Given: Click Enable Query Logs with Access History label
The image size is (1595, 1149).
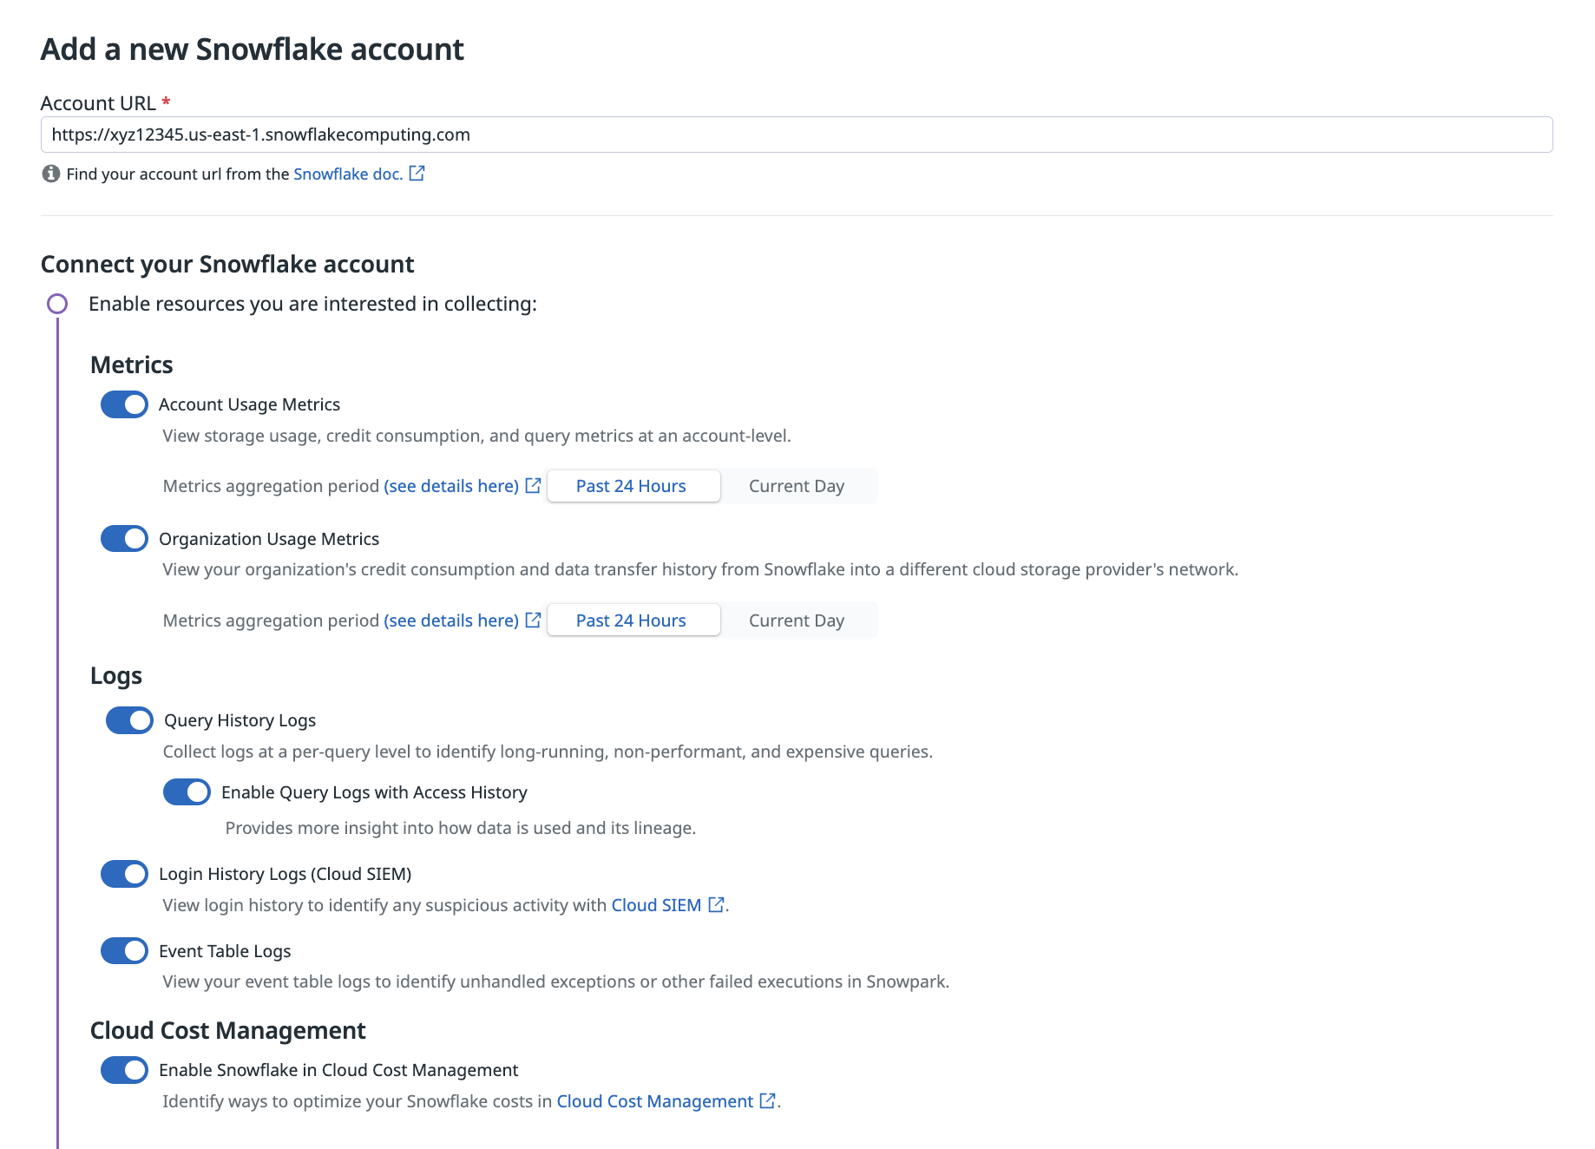Looking at the screenshot, I should 374,792.
